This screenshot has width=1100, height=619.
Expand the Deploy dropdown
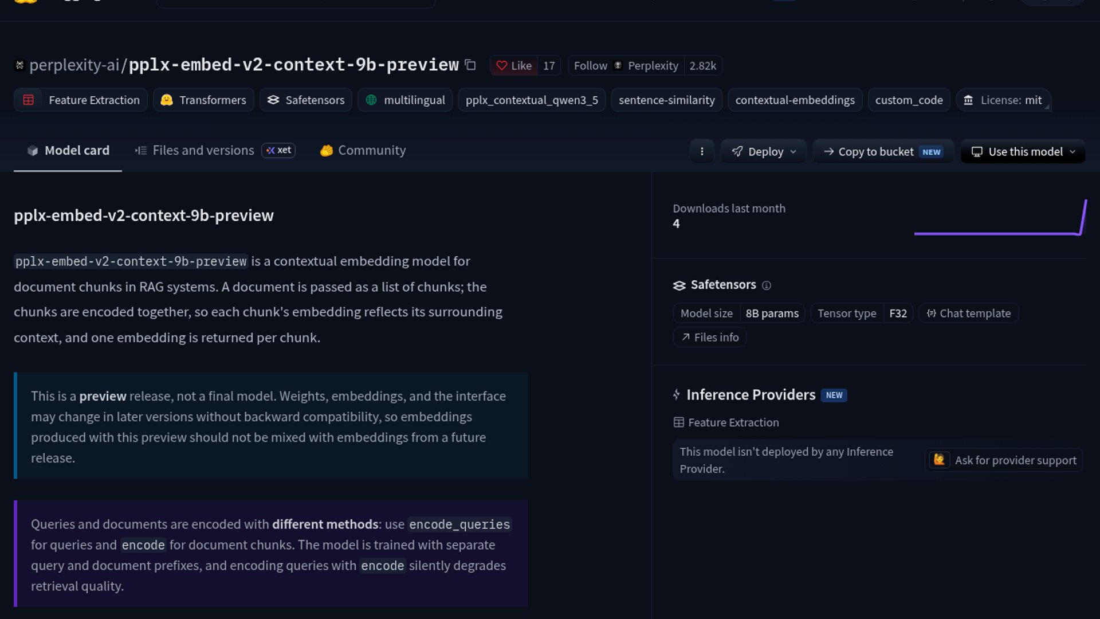764,151
